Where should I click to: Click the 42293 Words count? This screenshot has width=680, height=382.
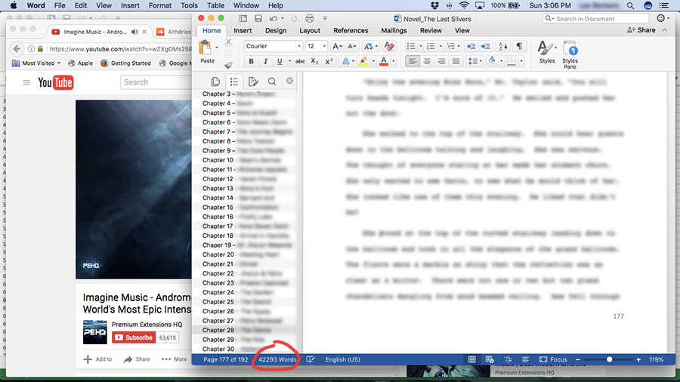coord(277,359)
